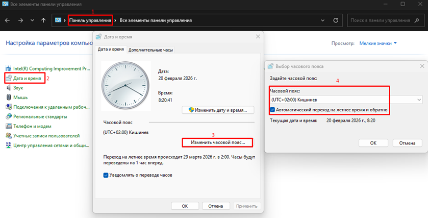428x218 pixels.
Task: Refresh the Control Panel view
Action: pyautogui.click(x=335, y=21)
